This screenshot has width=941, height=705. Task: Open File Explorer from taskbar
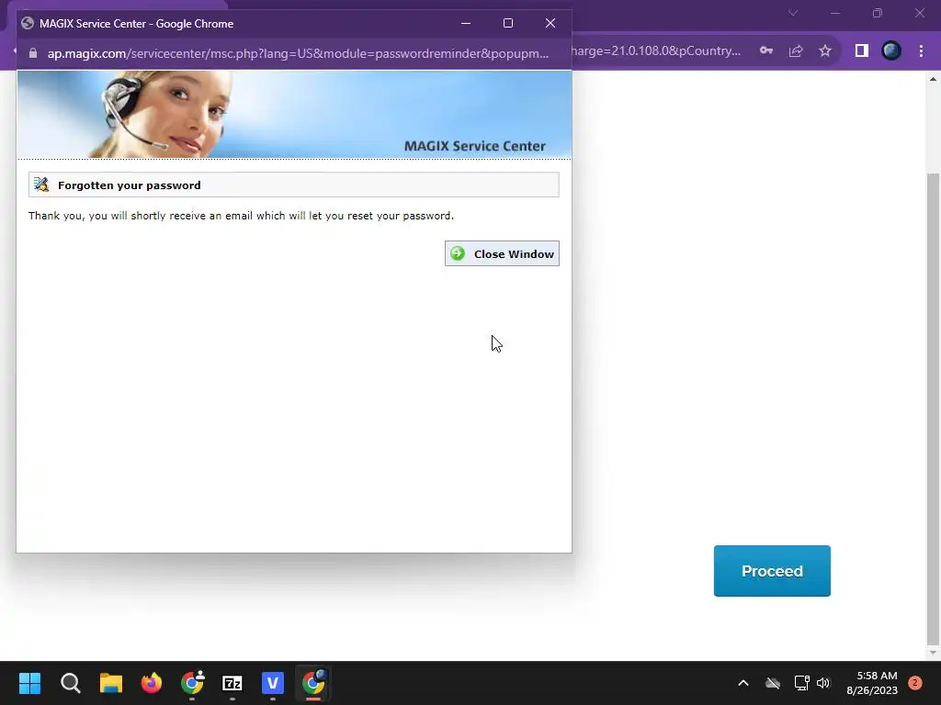coord(111,683)
